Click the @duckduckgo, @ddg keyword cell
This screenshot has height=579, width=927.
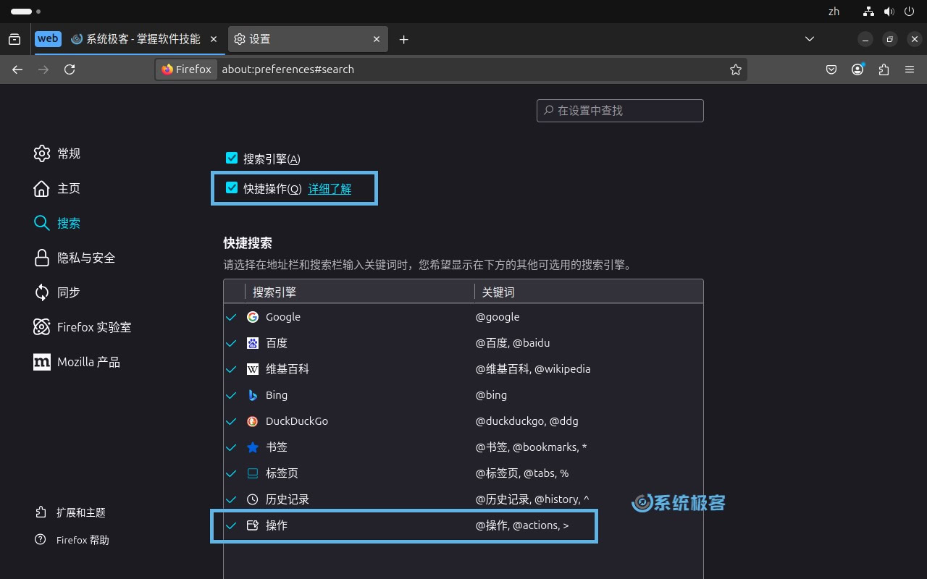point(527,421)
